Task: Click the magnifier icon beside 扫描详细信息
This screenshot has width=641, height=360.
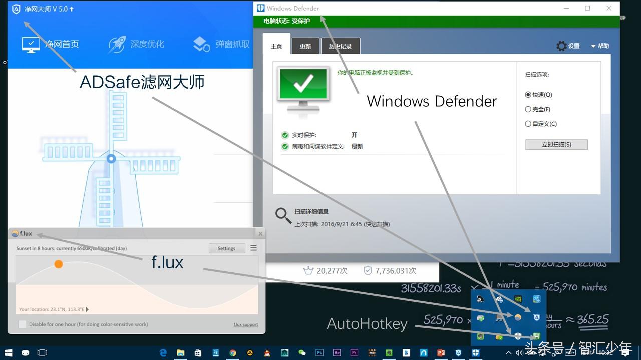Action: [283, 215]
